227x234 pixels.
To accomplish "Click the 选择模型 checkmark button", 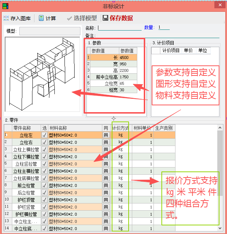I will coord(82,18).
